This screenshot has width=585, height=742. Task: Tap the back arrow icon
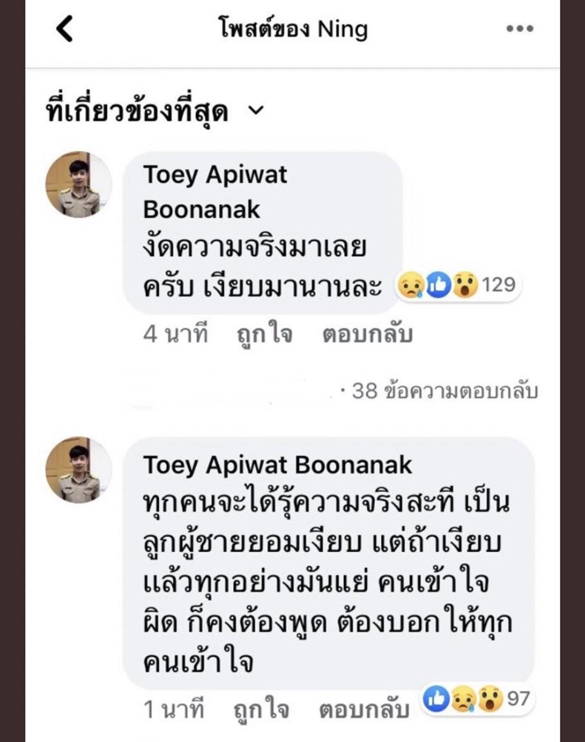64,29
